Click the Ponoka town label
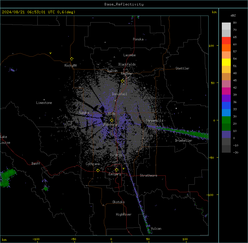 click(x=138, y=39)
